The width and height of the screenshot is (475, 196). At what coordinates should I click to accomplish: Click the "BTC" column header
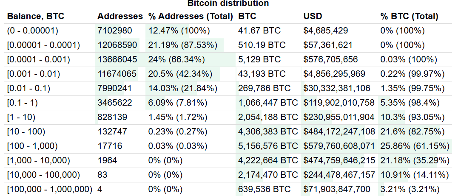(247, 17)
